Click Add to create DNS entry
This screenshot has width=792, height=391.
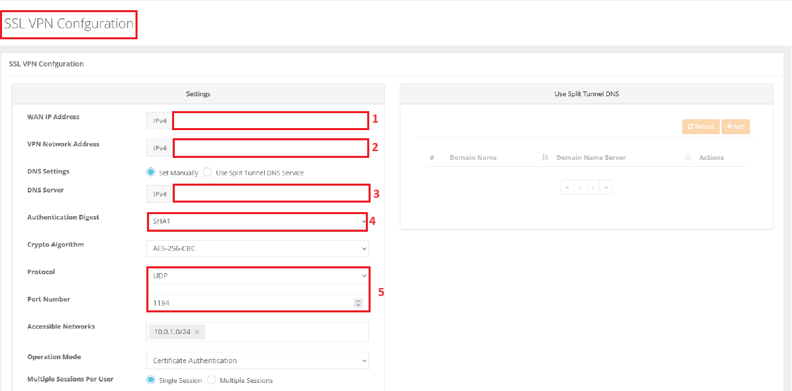pos(735,127)
